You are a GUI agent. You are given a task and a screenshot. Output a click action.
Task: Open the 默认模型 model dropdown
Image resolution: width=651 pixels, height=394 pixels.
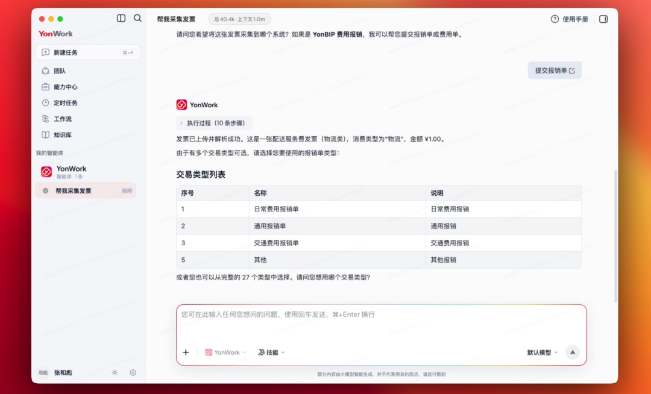point(542,352)
